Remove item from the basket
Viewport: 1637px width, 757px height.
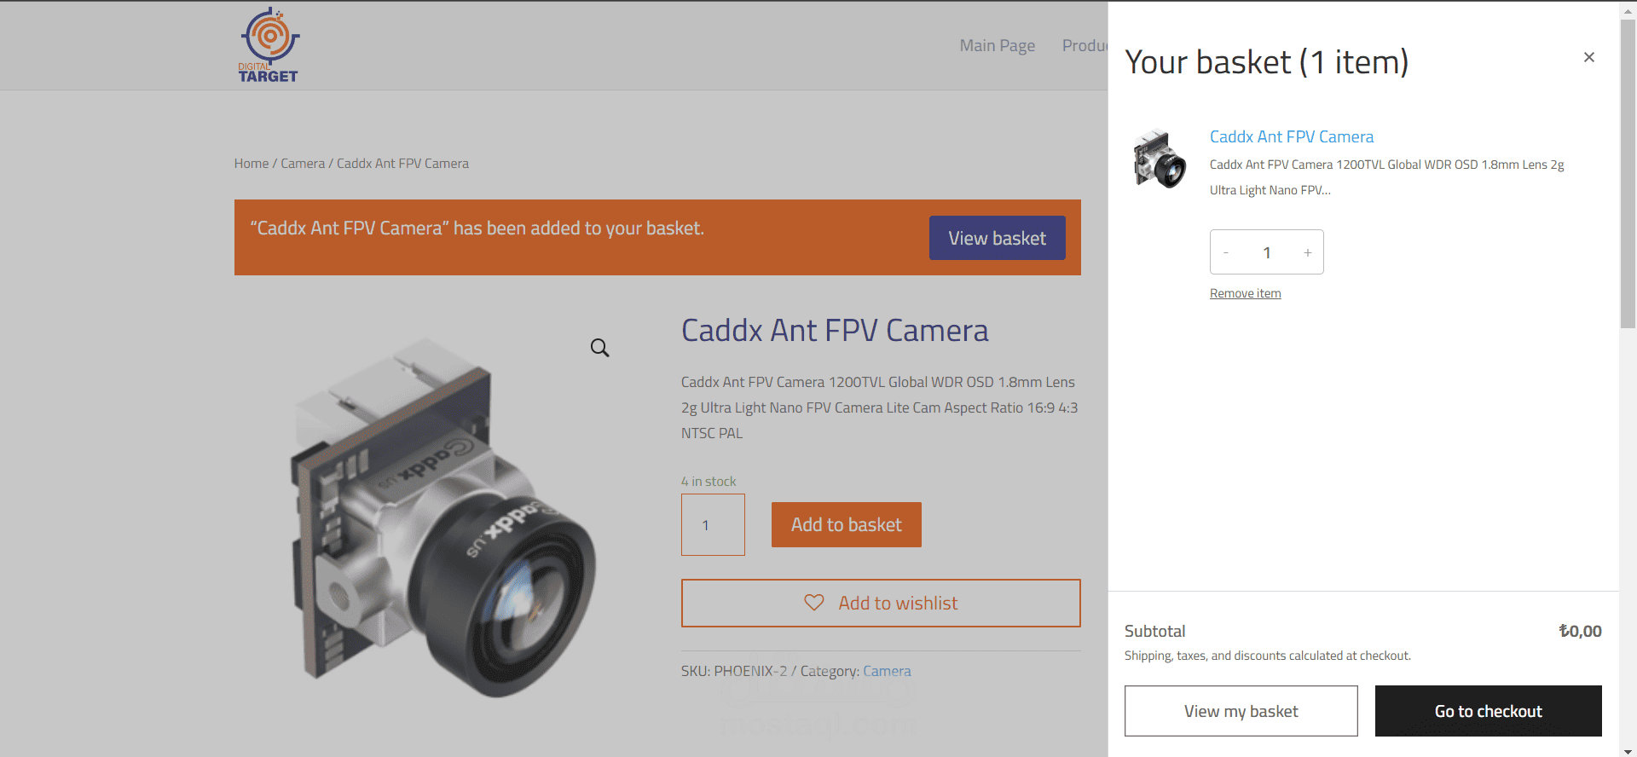(x=1245, y=293)
